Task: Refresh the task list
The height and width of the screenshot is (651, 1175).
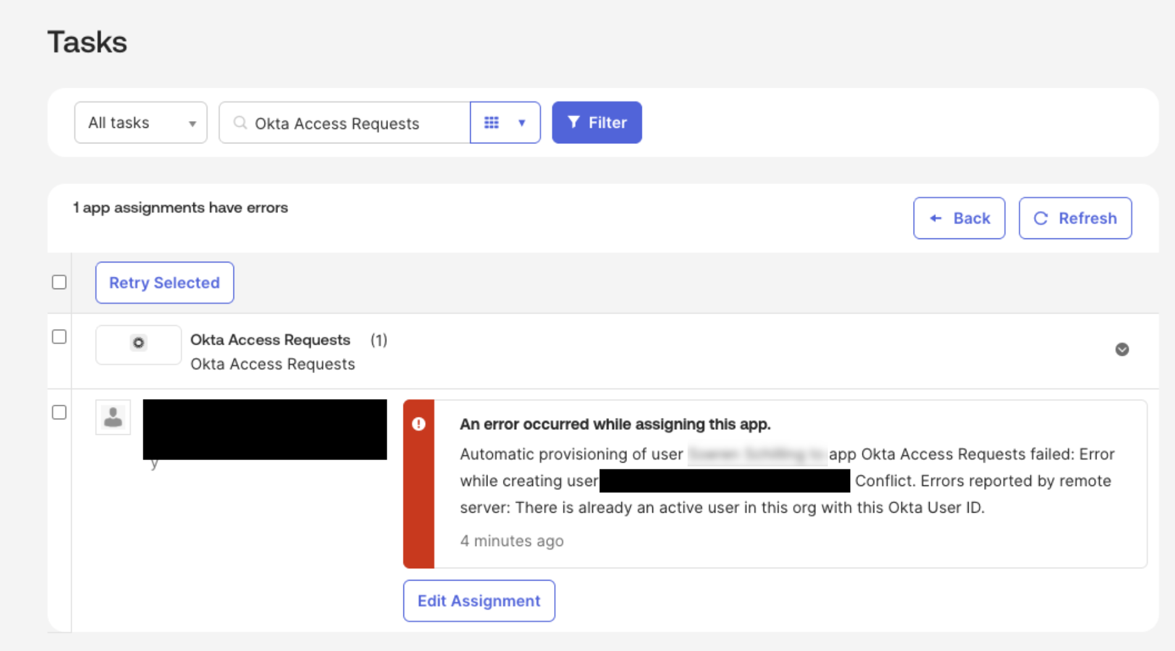Action: pos(1076,218)
